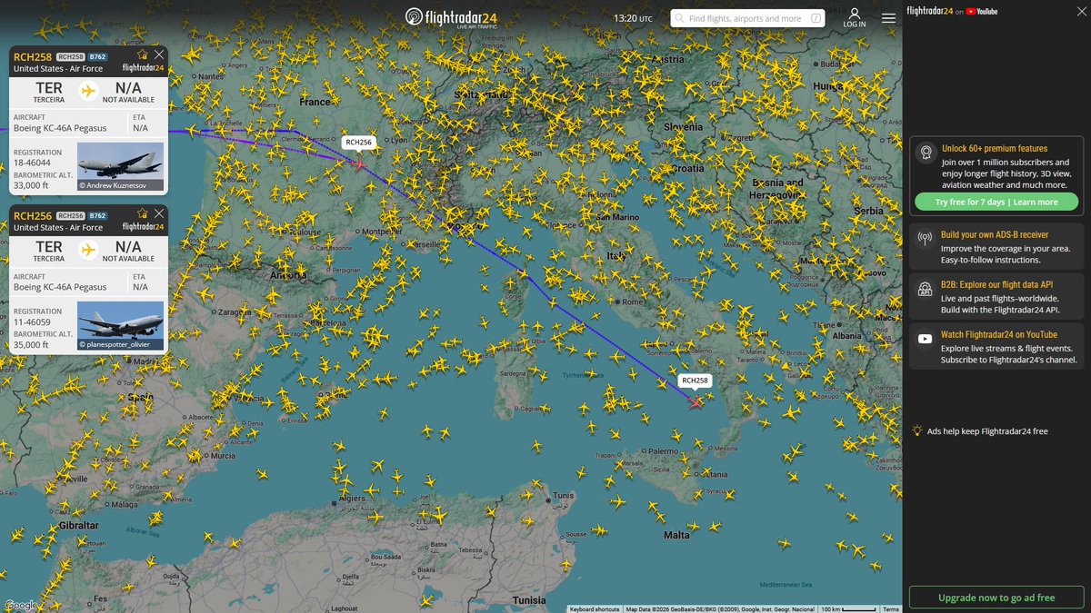This screenshot has width=1091, height=613.
Task: Click Gibraltar label on the map
Action: point(78,526)
